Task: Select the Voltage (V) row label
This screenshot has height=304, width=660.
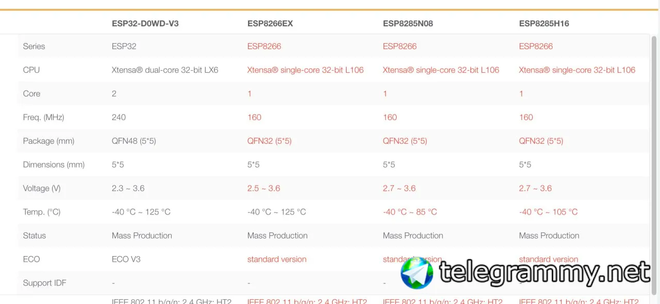Action: [42, 189]
